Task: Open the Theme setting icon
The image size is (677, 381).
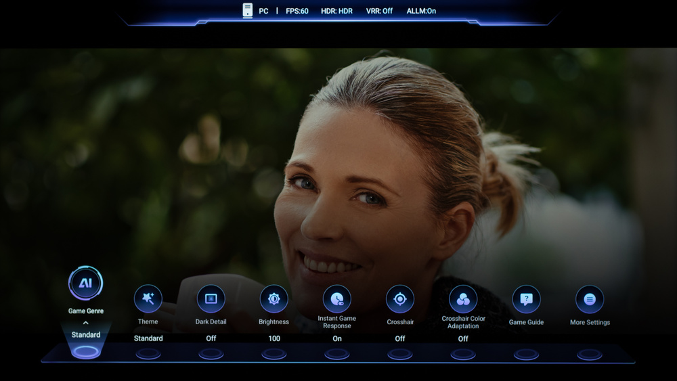Action: coord(148,298)
